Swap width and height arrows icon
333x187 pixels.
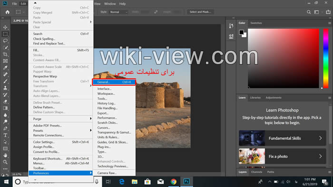[156, 12]
